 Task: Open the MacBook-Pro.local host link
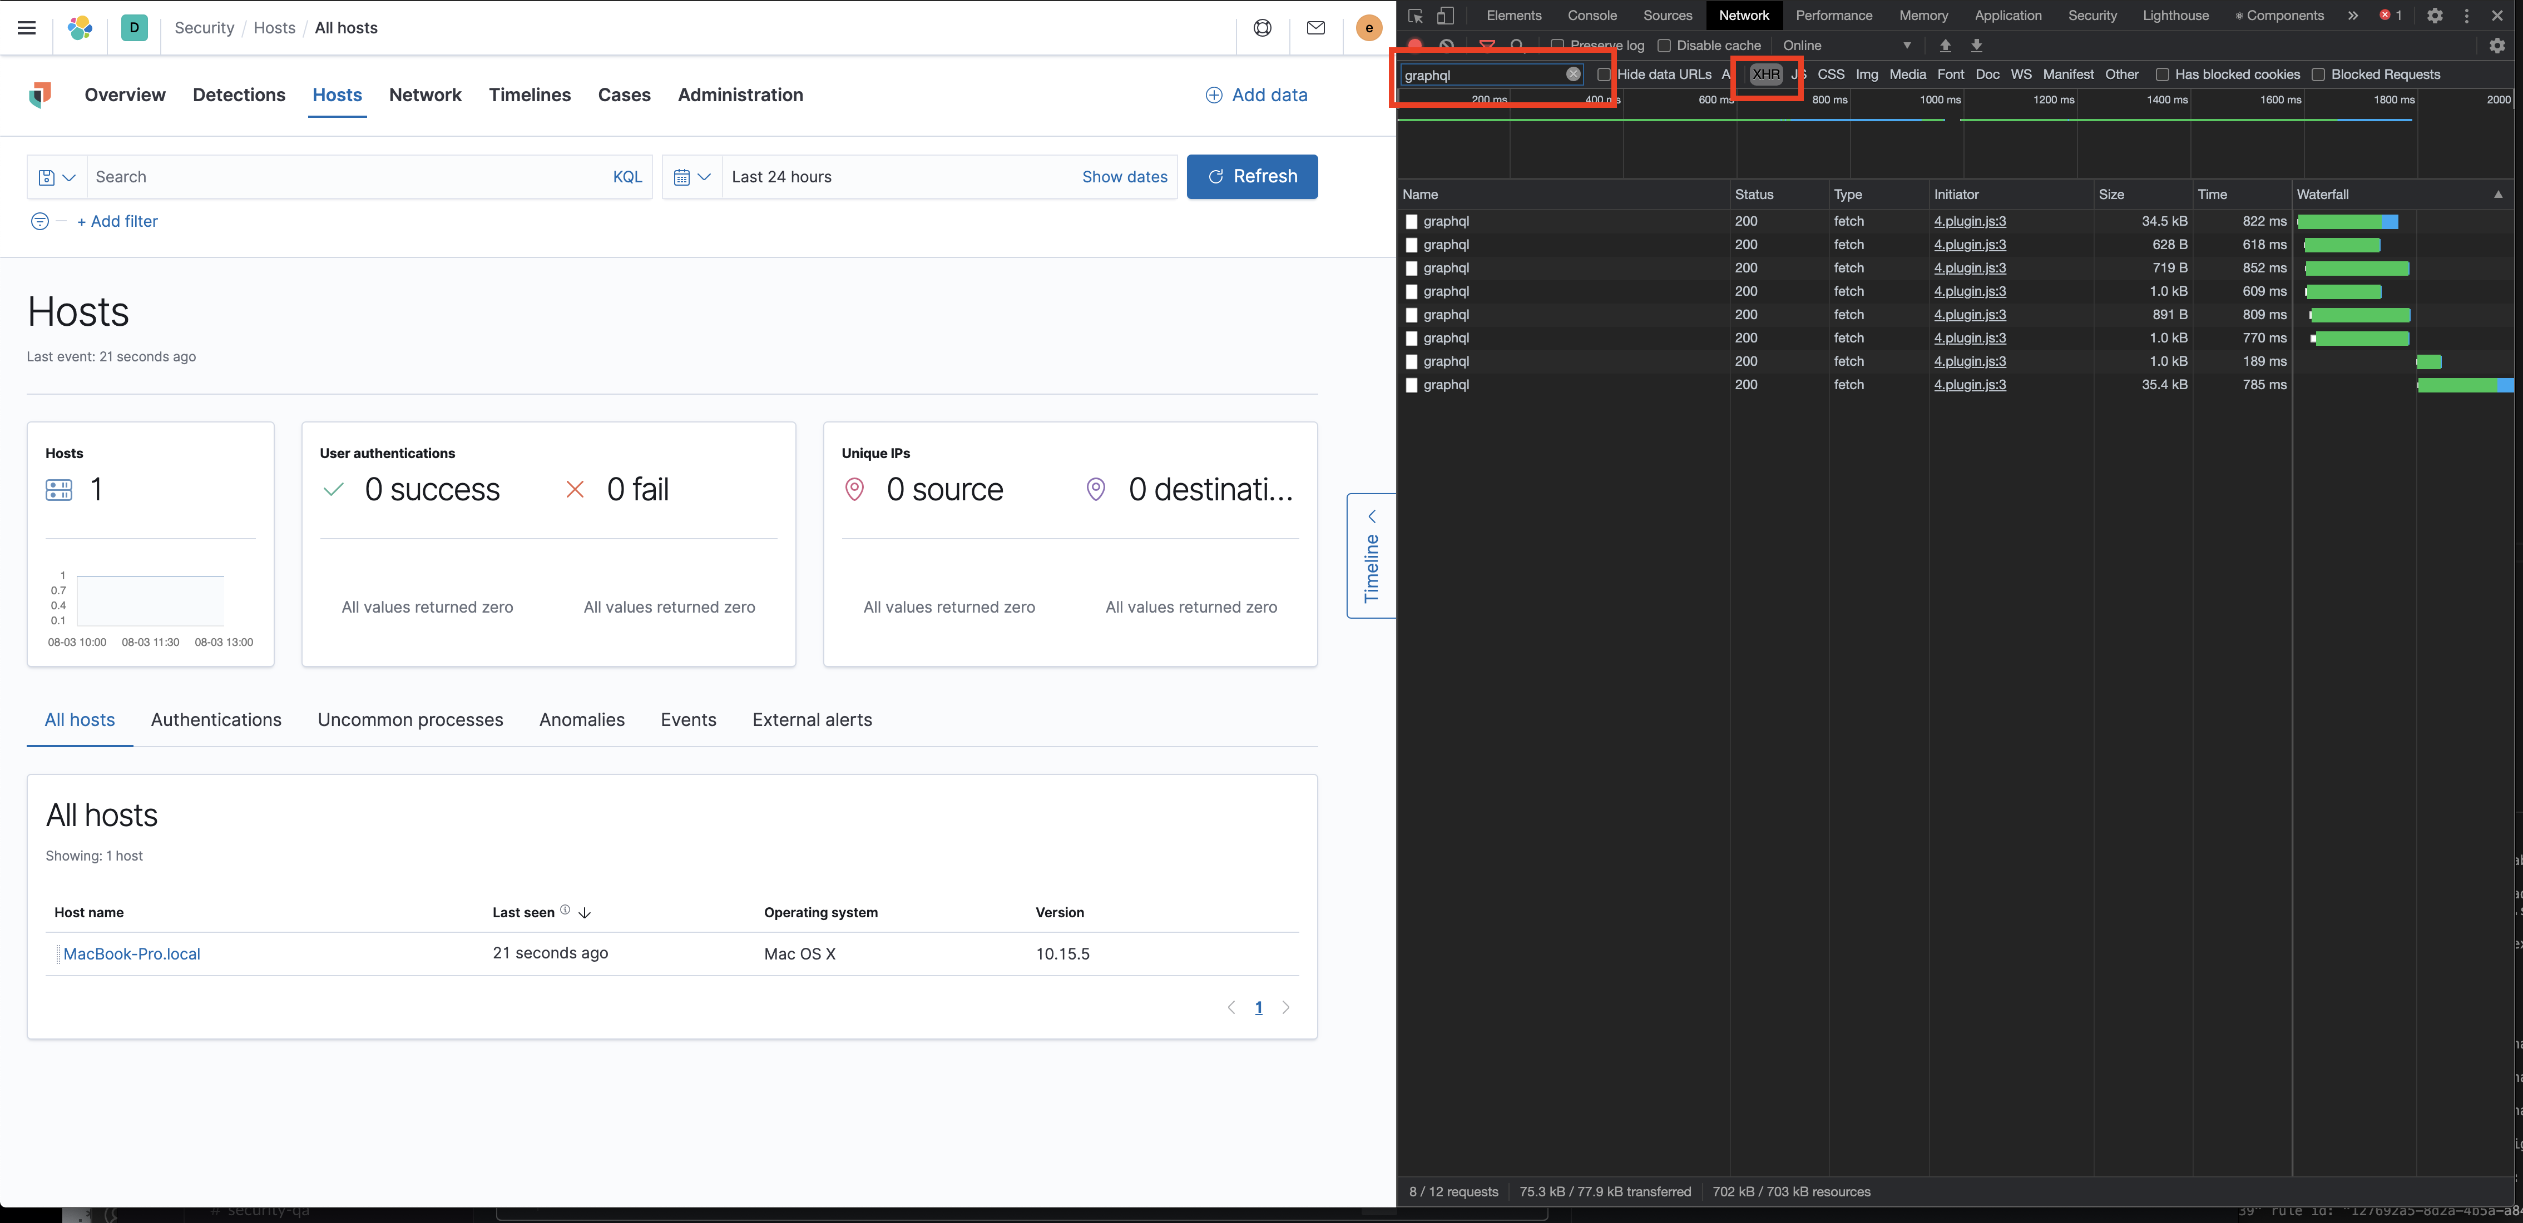132,953
